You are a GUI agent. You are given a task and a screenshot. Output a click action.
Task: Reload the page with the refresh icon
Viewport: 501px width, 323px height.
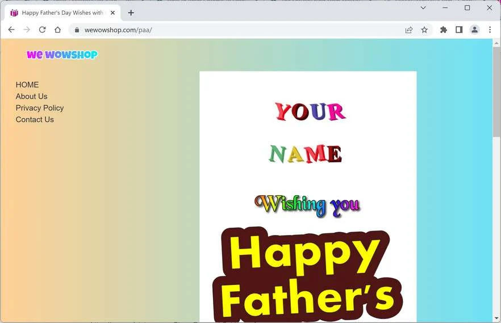tap(42, 30)
